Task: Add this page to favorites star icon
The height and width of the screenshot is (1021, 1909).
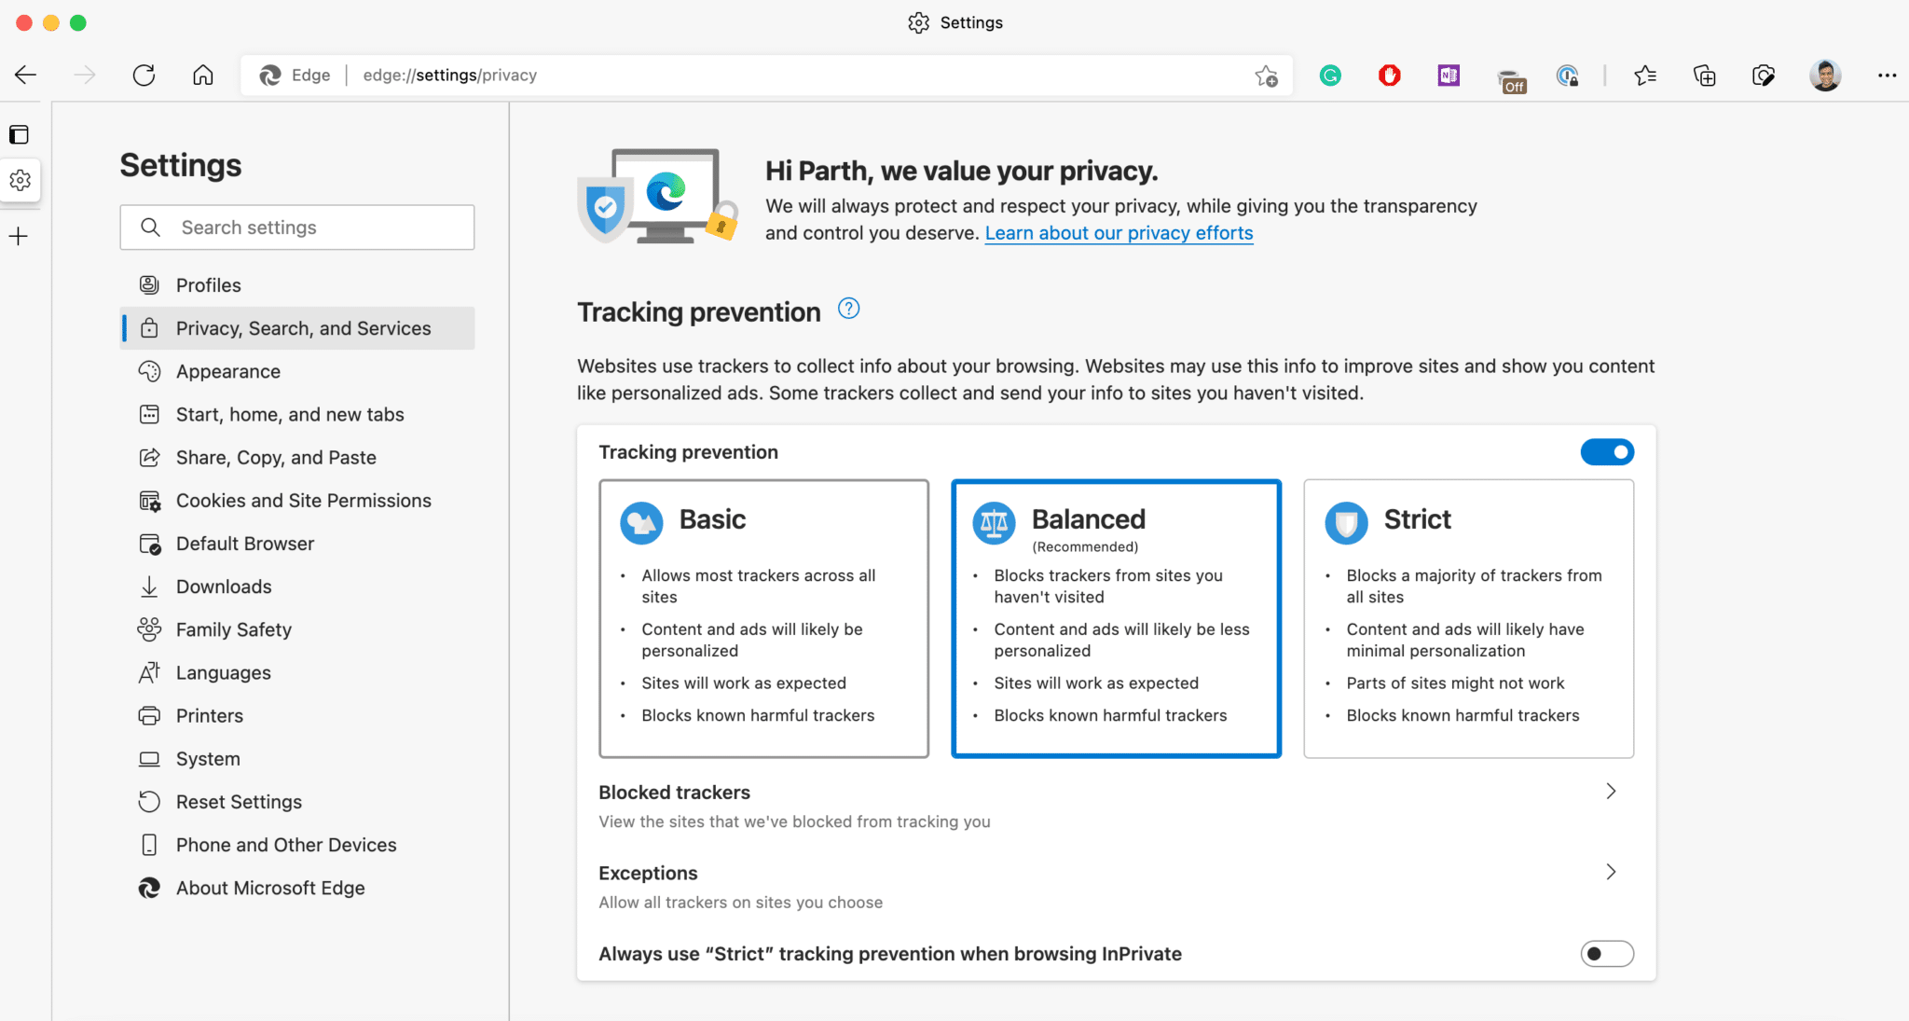Action: [x=1266, y=76]
